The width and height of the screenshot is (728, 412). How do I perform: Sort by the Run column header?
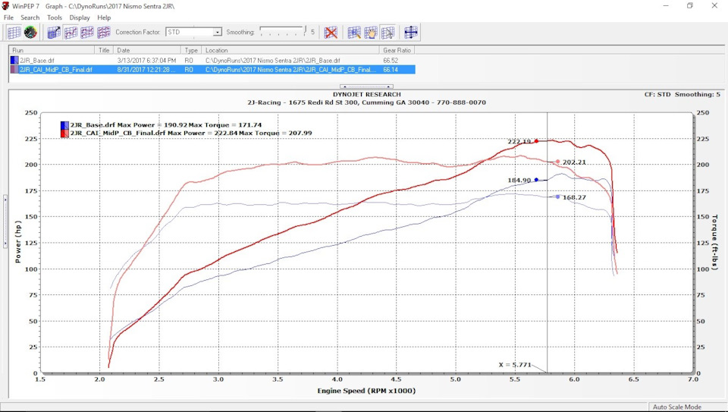(52, 50)
